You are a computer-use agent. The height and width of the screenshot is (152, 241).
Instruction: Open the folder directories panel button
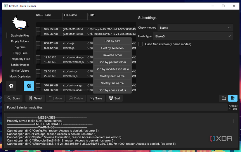224,98
